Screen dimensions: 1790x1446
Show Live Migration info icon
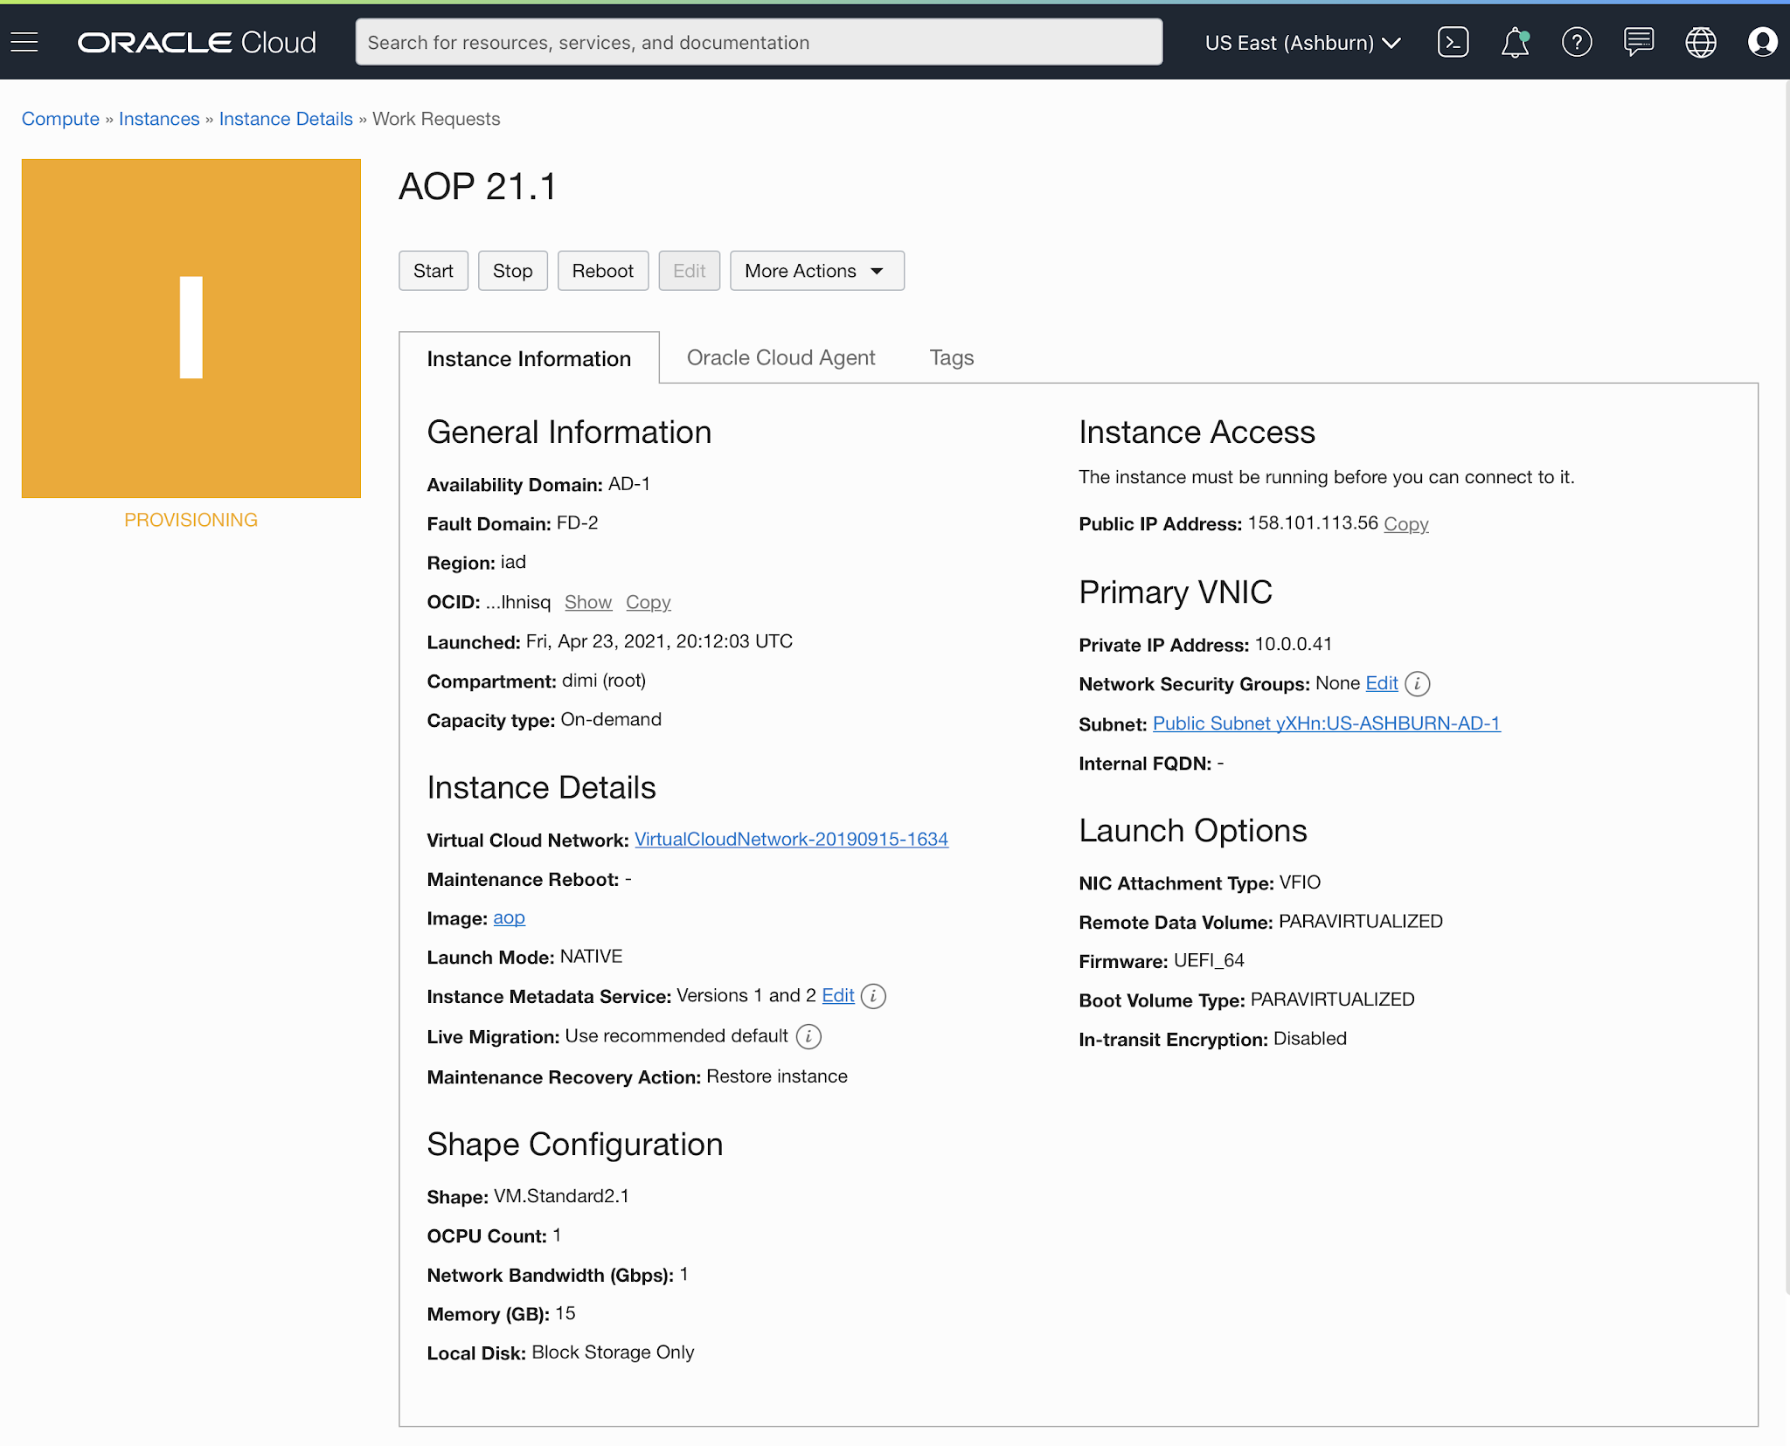pyautogui.click(x=808, y=1036)
